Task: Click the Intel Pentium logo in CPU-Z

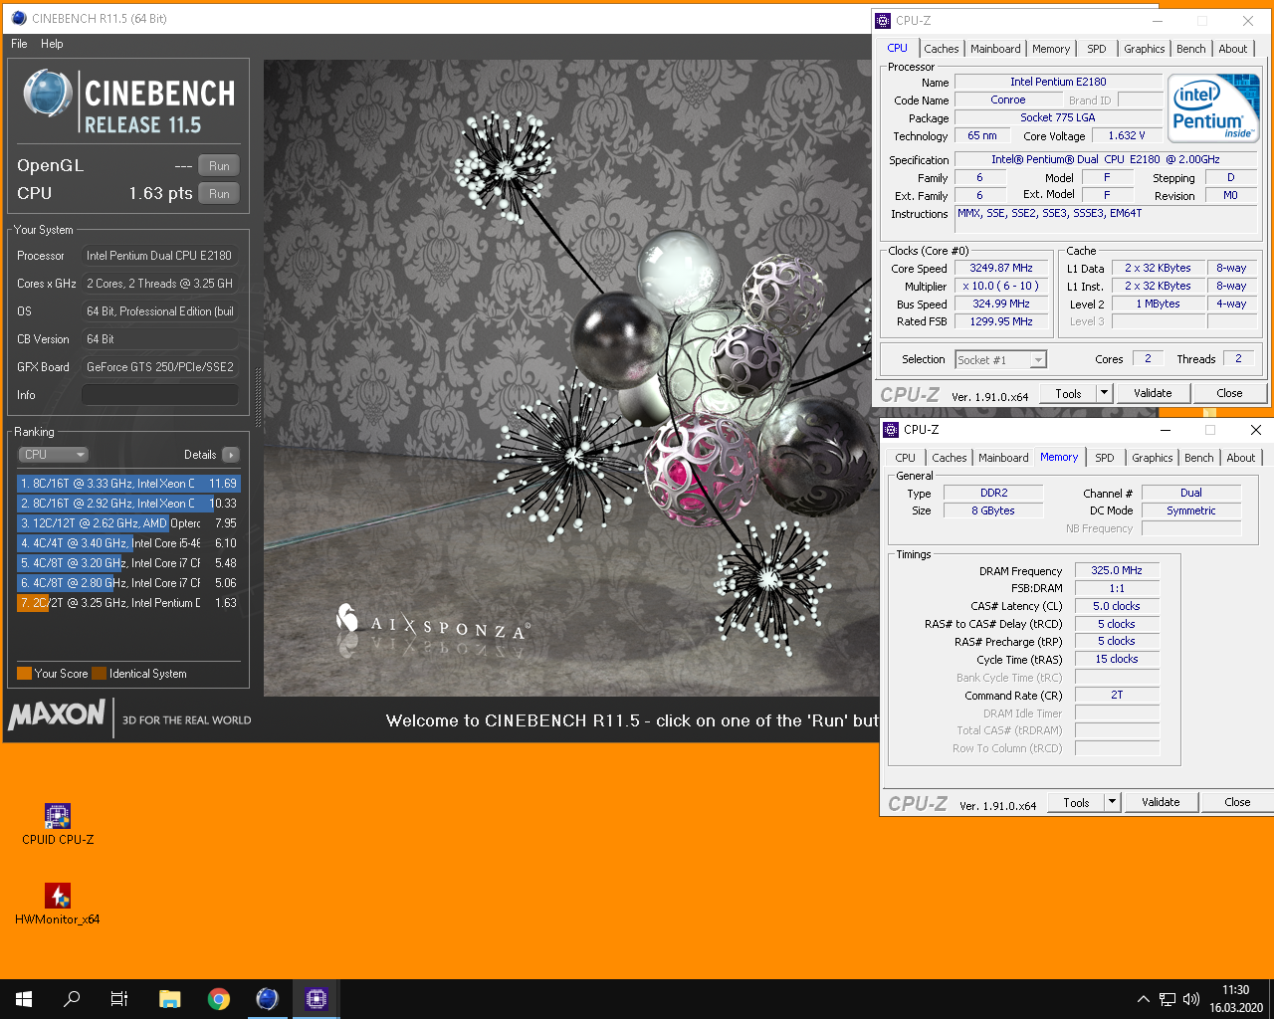Action: (1213, 108)
